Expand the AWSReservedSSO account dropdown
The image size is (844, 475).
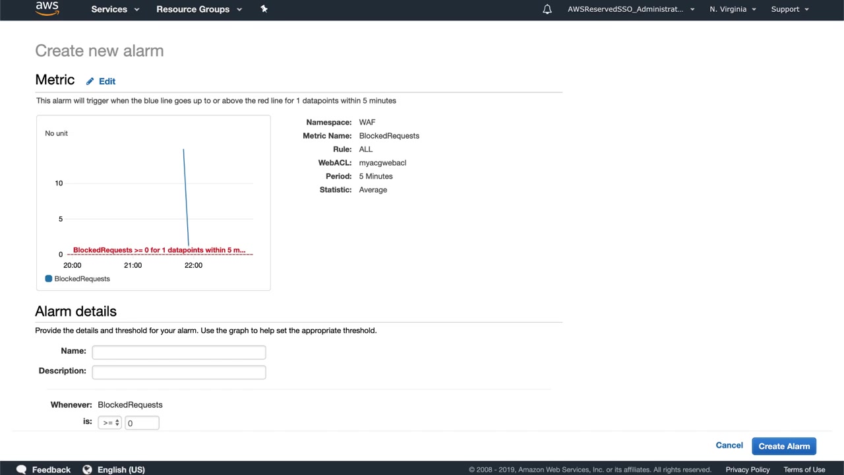[631, 9]
